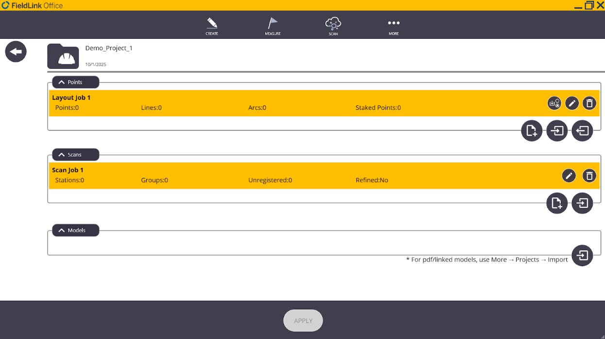Collapse the Points section

(x=75, y=82)
